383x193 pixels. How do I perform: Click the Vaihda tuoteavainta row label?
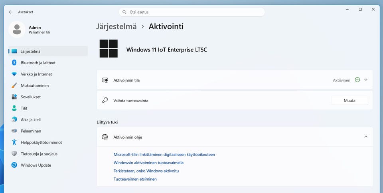[x=131, y=101]
